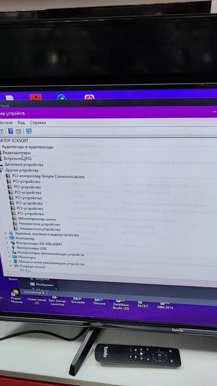Select the Другие устройства category
Viewport: 217px width, 386px height.
tap(22, 170)
